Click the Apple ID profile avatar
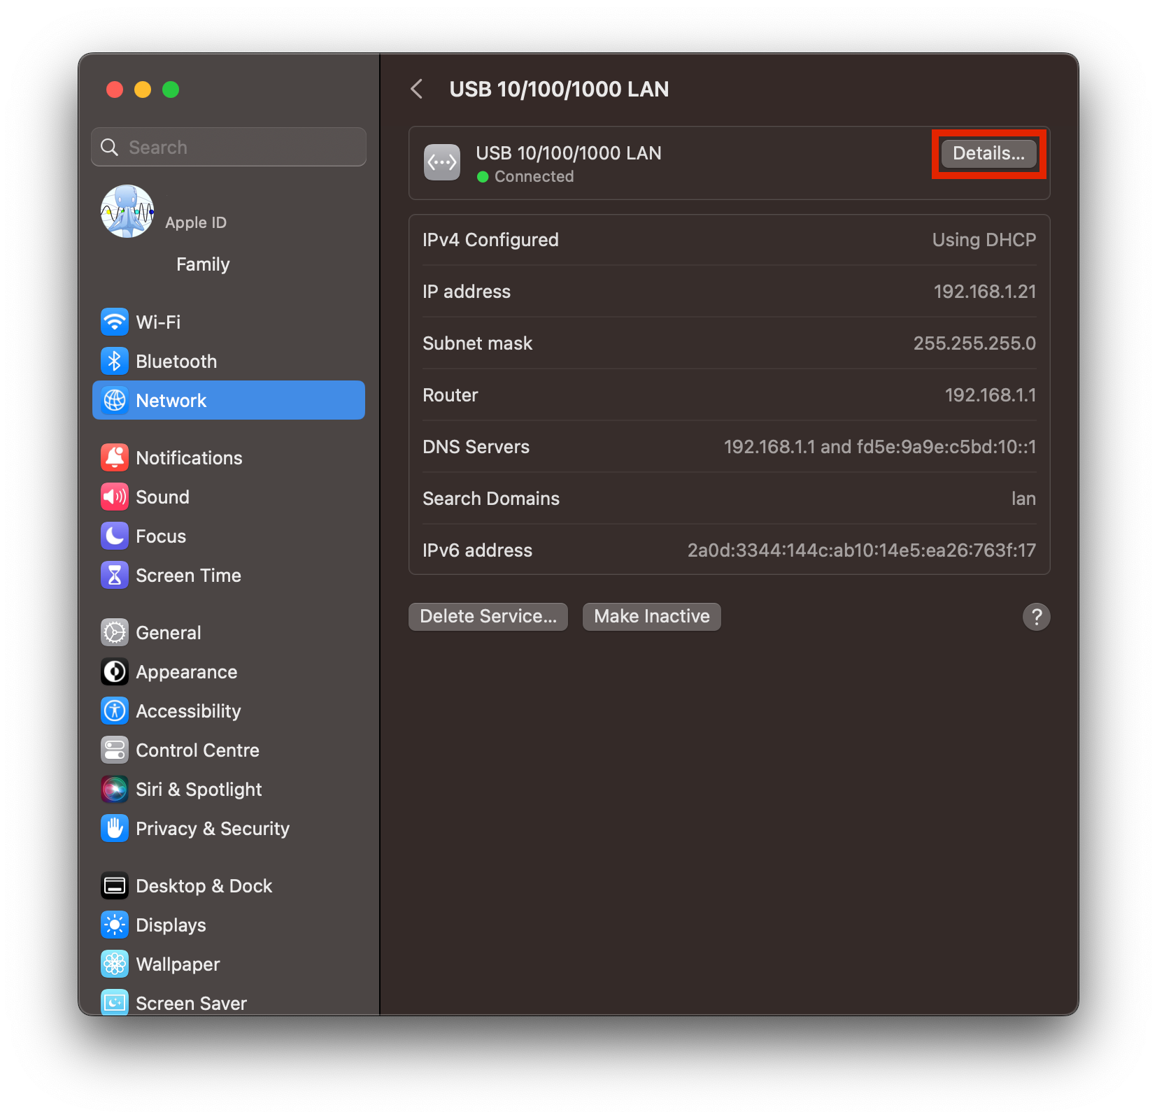1157x1119 pixels. coord(127,212)
